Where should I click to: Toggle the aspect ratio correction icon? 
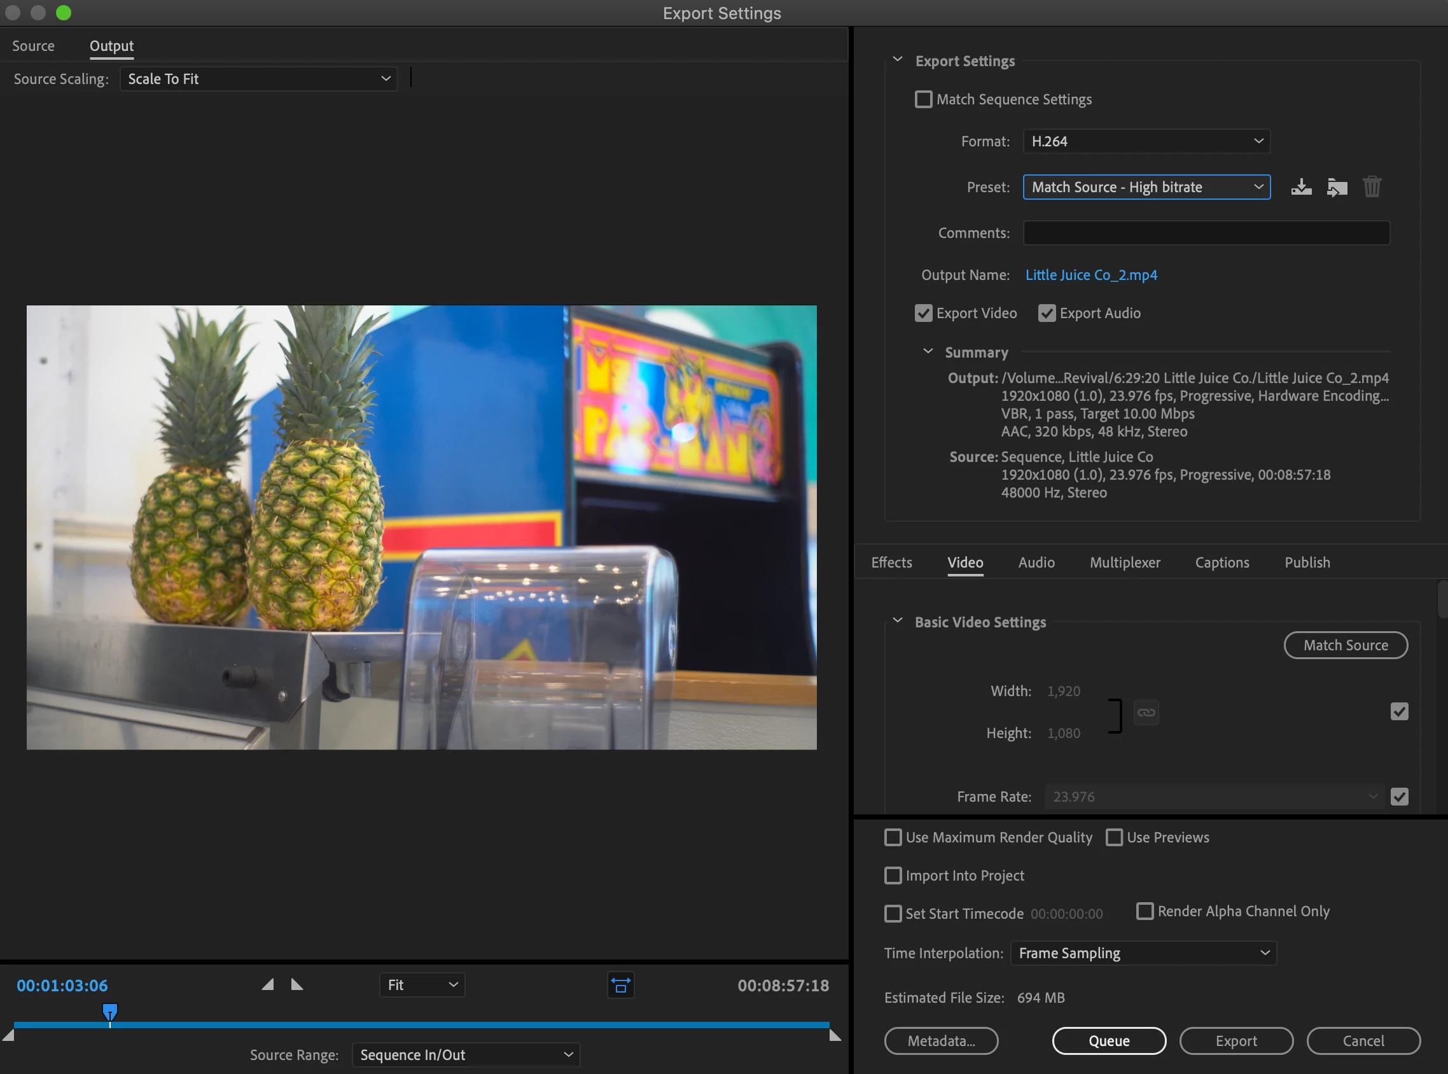pyautogui.click(x=621, y=985)
